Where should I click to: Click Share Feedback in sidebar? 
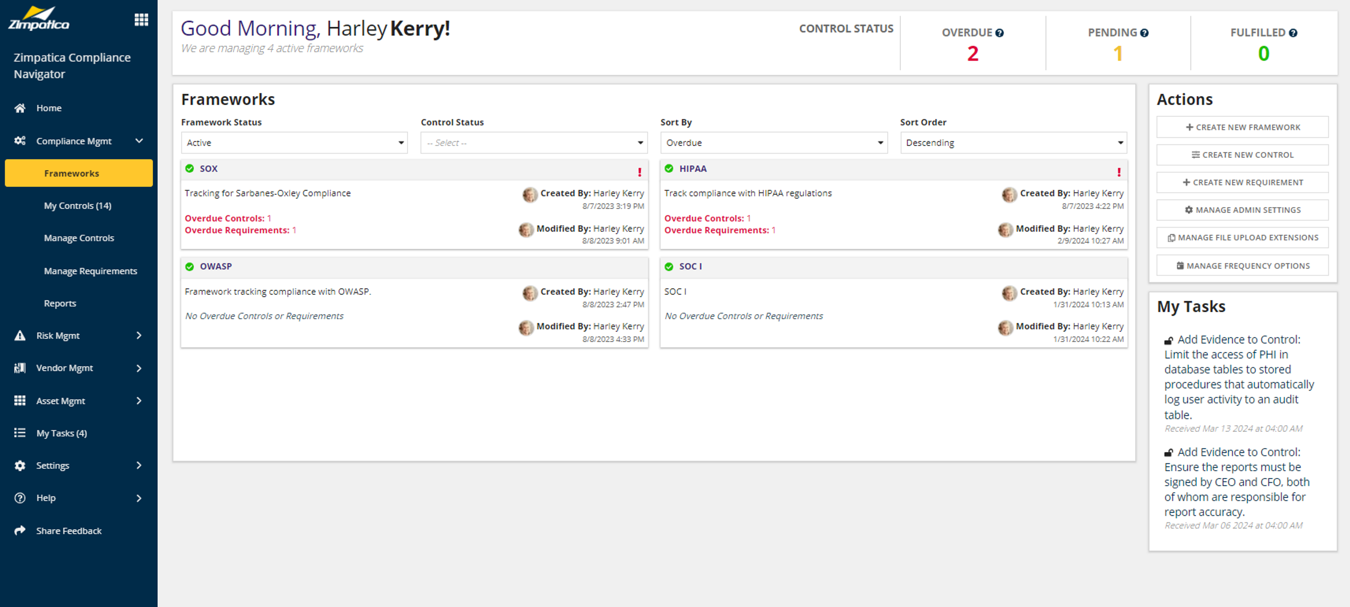(x=69, y=530)
